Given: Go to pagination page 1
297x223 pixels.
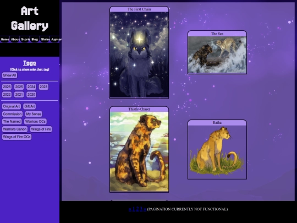Looking at the screenshot, I should pos(134,209).
